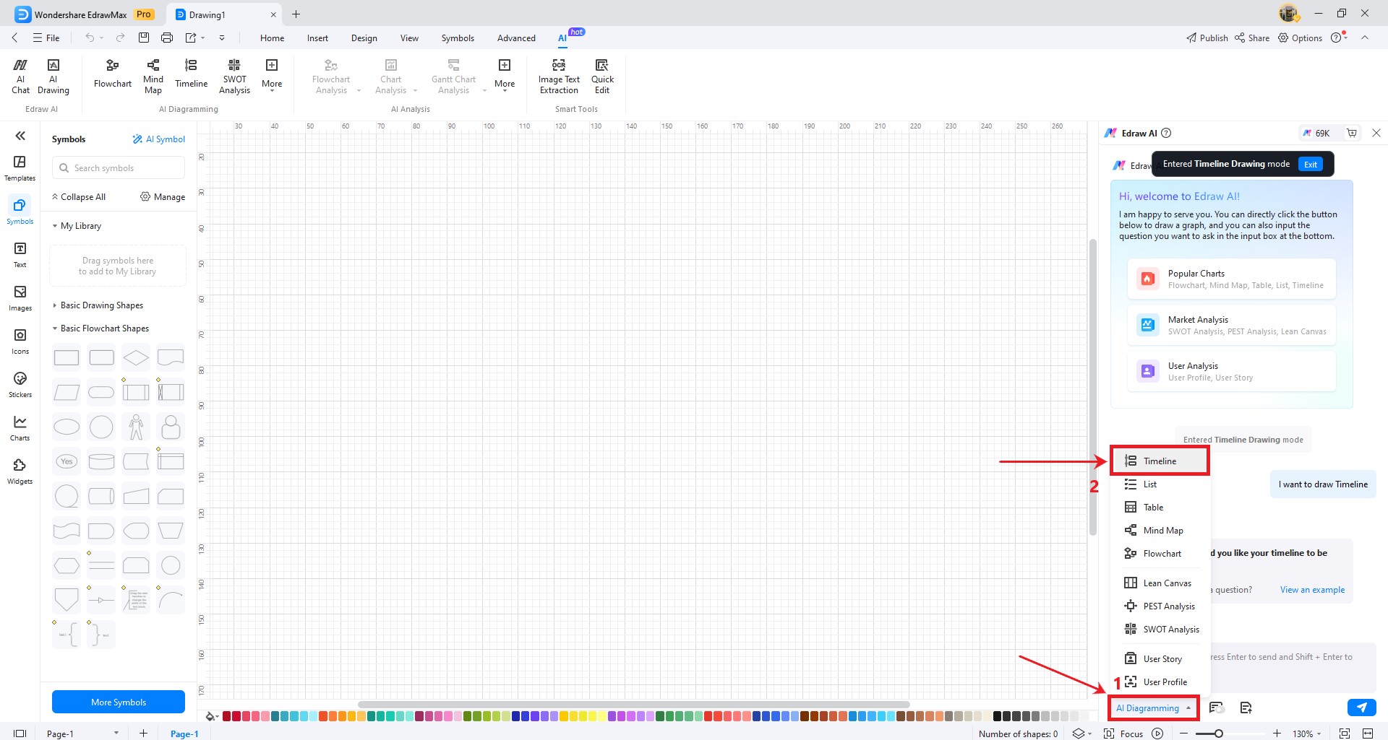Viewport: 1388px width, 740px height.
Task: Expand the More dropdown in AI Diagramming group
Action: [272, 76]
